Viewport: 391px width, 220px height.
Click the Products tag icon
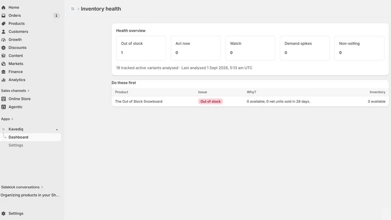click(x=3, y=23)
